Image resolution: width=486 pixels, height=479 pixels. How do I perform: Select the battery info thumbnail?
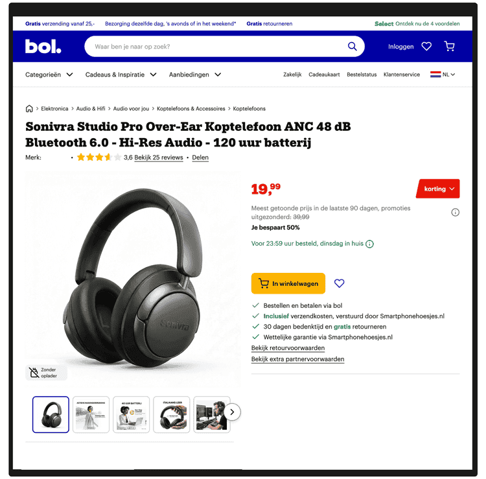131,415
